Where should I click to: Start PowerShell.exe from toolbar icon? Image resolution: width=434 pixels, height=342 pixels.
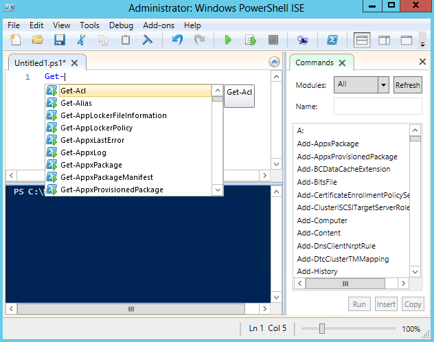pos(332,40)
